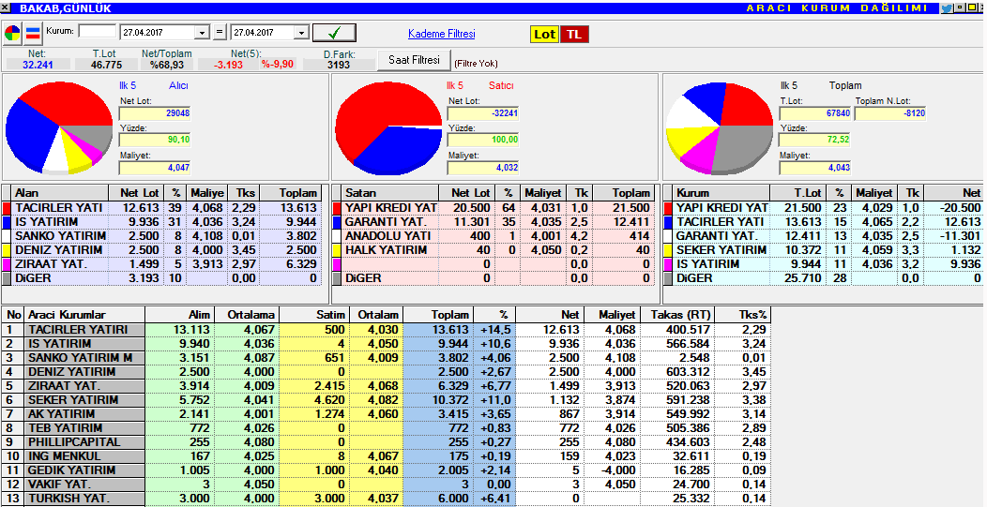This screenshot has height=507, width=987.
Task: Select AK YATIRIM row
Action: (x=386, y=414)
